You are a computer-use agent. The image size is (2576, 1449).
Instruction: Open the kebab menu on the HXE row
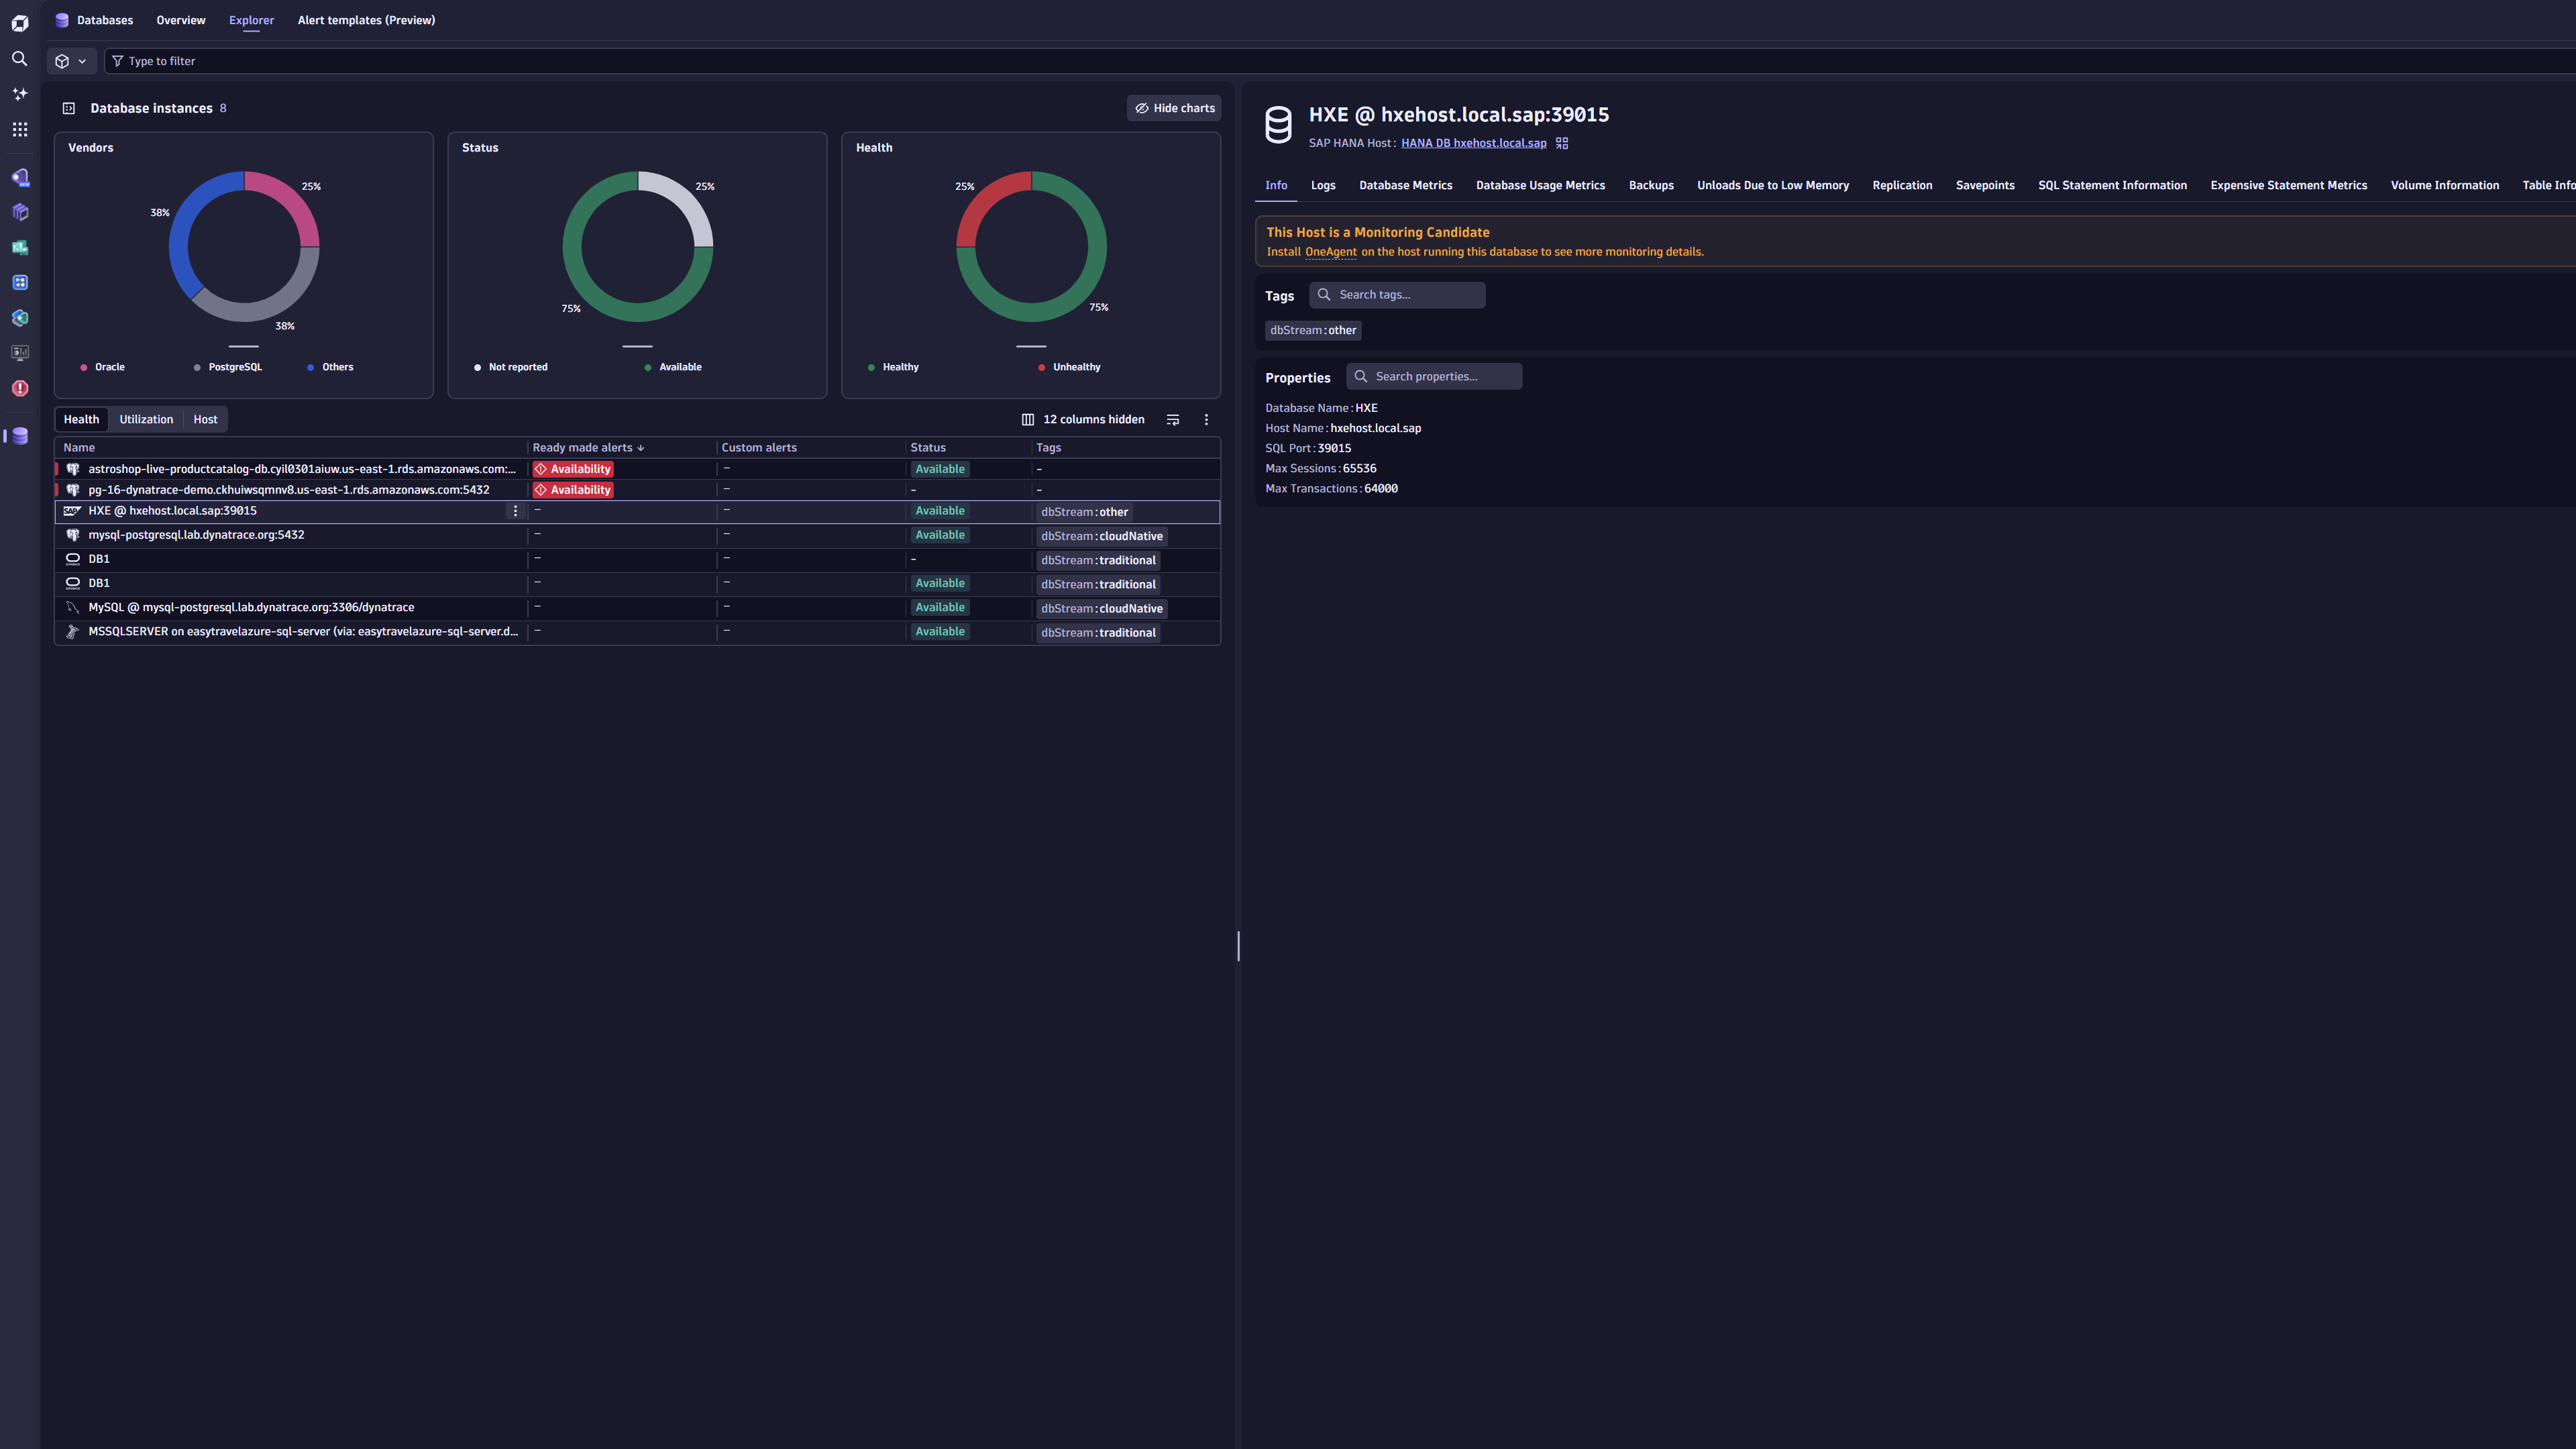click(x=515, y=511)
